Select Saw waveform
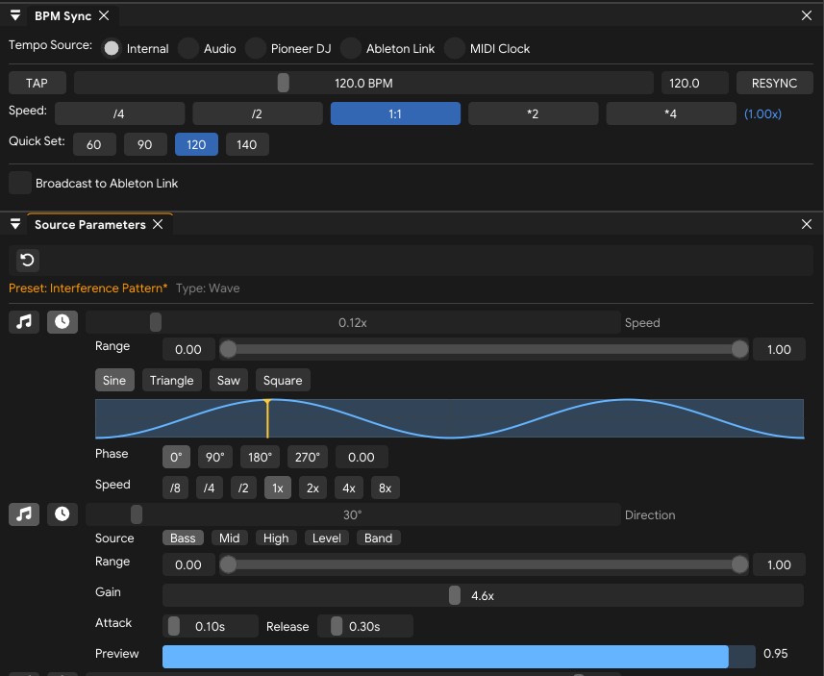Screen dimensions: 824x676 coord(229,380)
